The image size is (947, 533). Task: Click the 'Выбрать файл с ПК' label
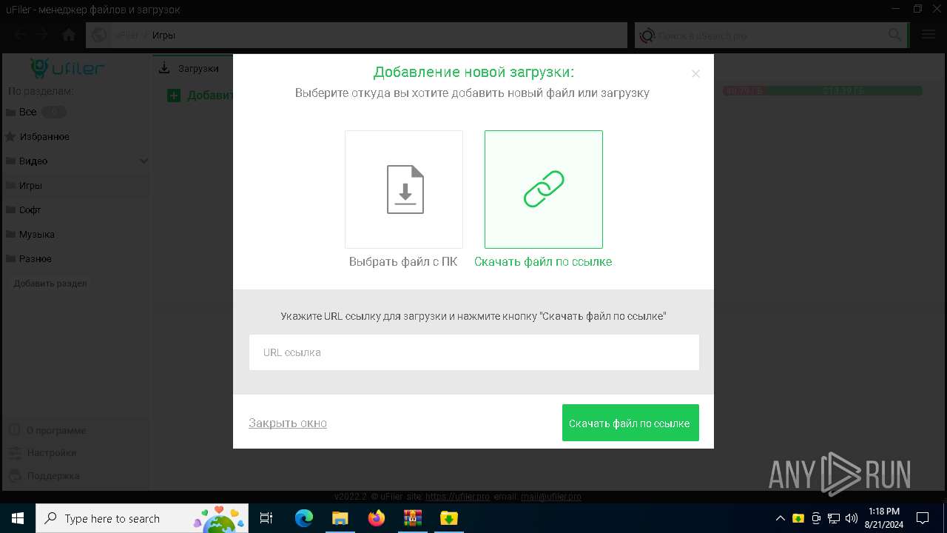click(403, 261)
